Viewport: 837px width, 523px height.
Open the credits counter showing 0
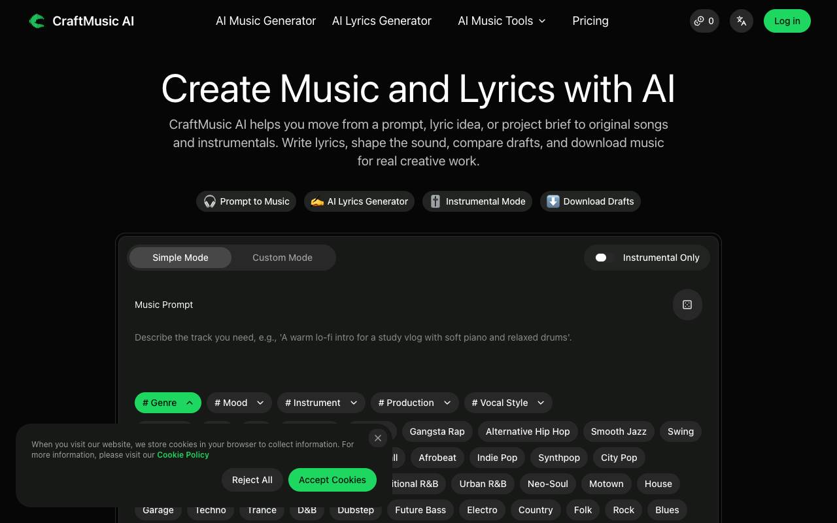pos(704,21)
